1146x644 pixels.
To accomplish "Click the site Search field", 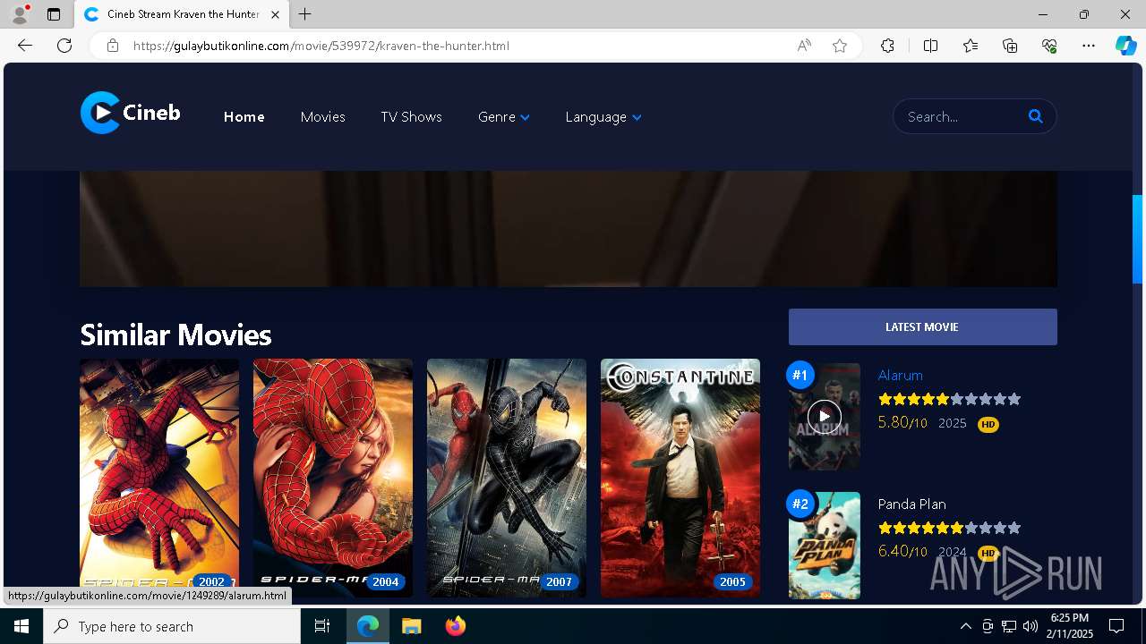I will [x=960, y=116].
